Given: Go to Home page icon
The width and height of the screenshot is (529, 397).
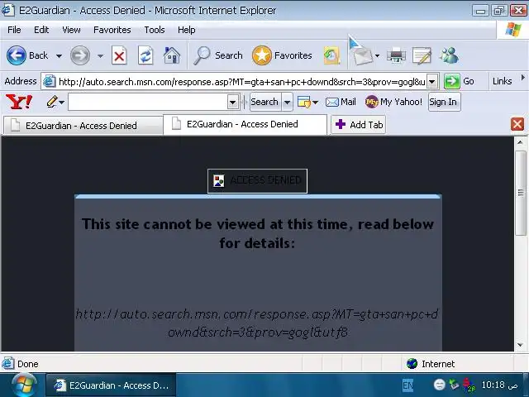Looking at the screenshot, I should tap(172, 55).
